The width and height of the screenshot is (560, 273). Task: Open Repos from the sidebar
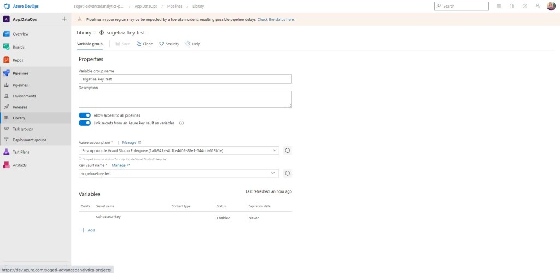click(18, 60)
